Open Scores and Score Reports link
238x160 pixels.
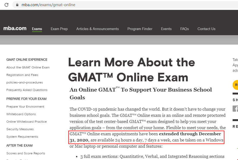point(26,153)
